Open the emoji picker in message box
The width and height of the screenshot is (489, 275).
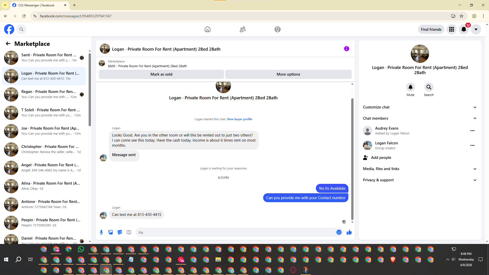(339, 232)
